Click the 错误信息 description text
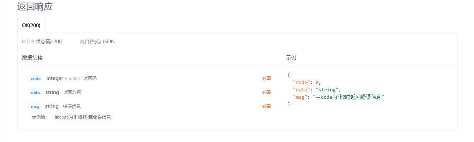 (72, 106)
